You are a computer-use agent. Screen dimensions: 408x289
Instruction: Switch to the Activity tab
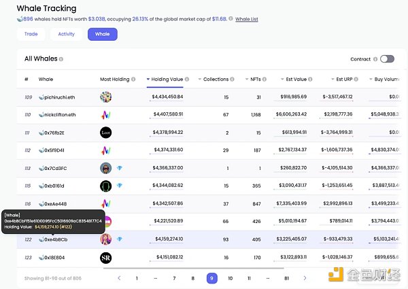click(67, 33)
